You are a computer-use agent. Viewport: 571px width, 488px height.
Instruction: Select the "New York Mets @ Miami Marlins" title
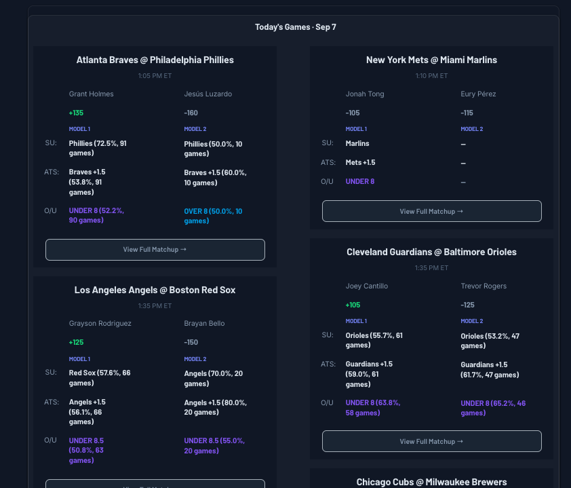431,60
